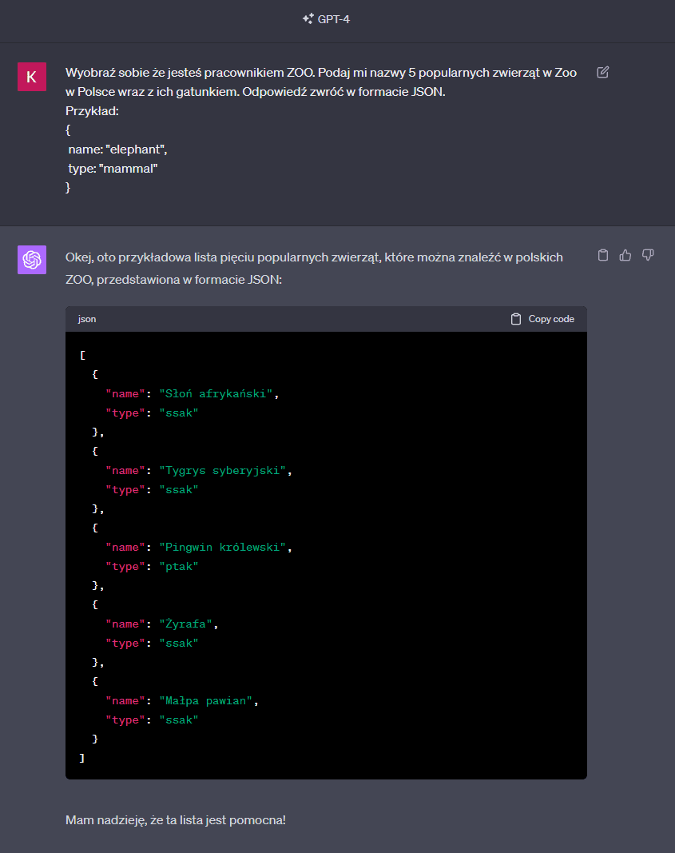Click the Copy code button
The width and height of the screenshot is (675, 853).
pos(542,319)
